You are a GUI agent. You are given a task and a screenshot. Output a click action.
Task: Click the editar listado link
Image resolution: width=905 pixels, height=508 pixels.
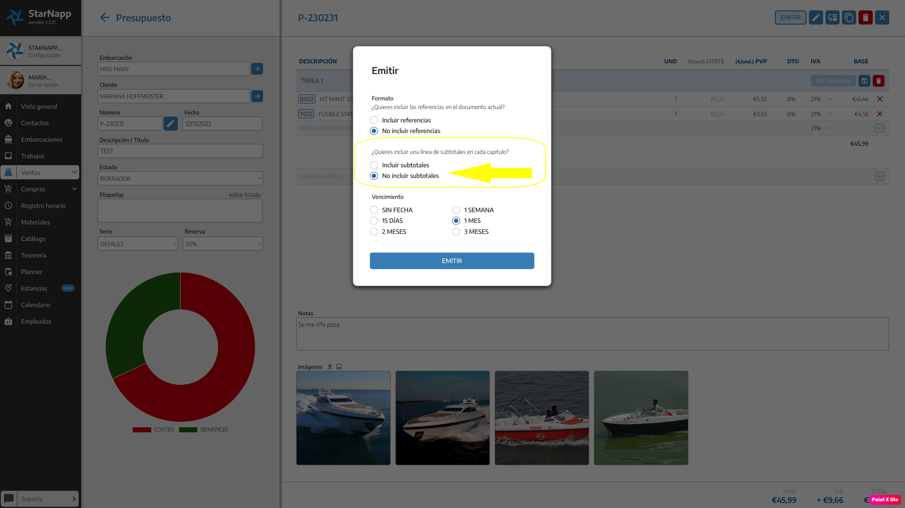245,195
